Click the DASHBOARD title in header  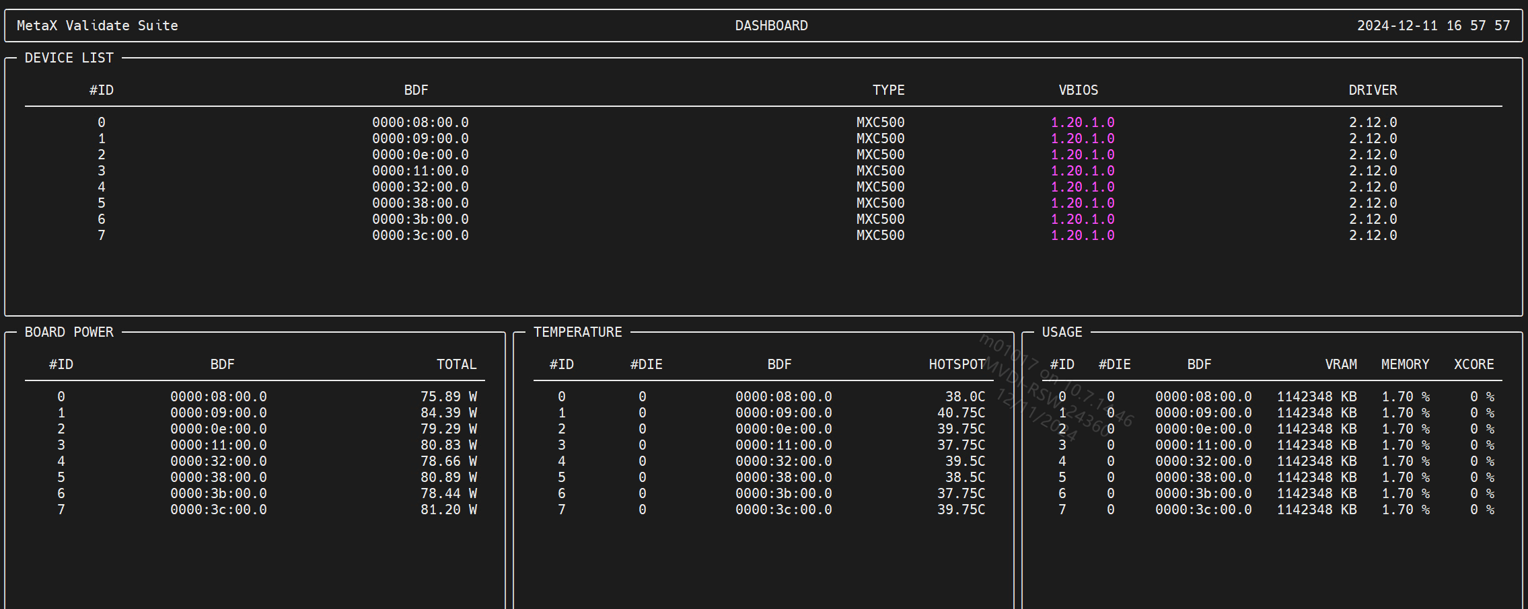(x=771, y=26)
